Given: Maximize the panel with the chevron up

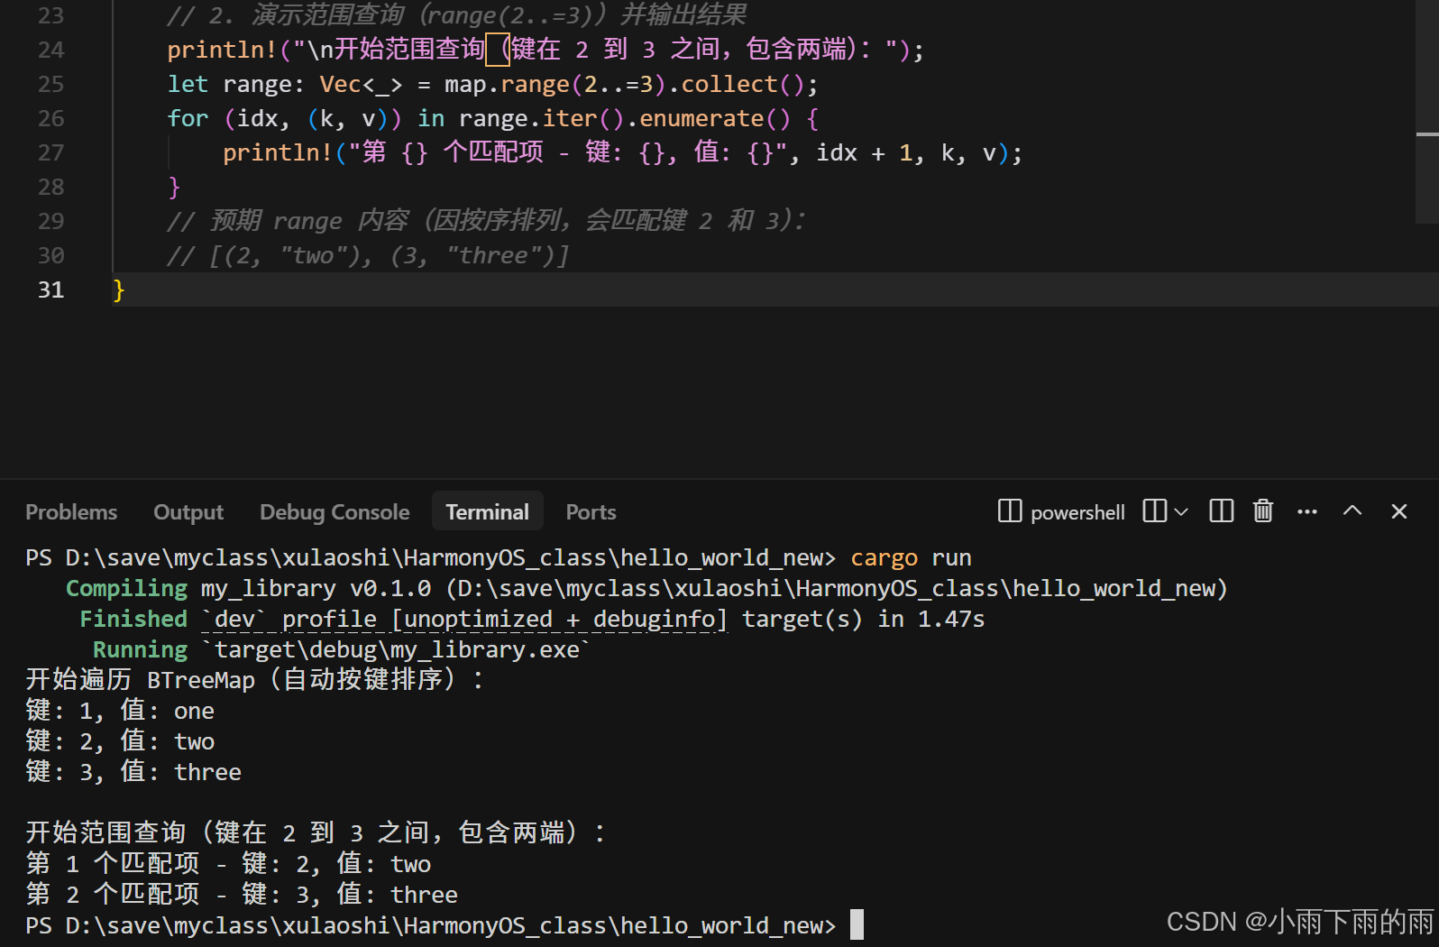Looking at the screenshot, I should pos(1352,510).
